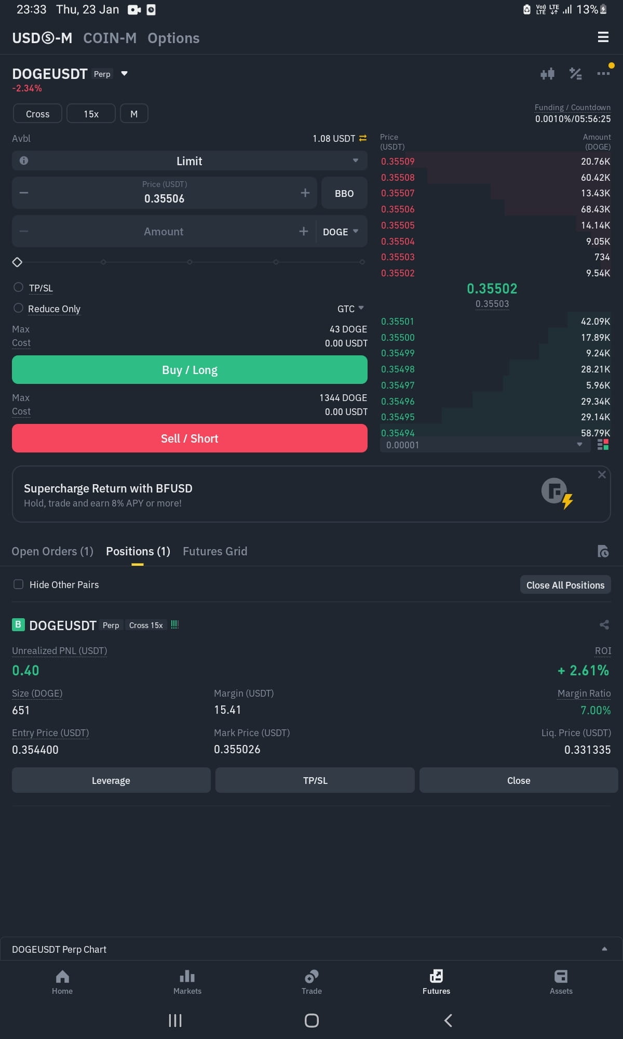
Task: Open the GTC time-in-force dropdown
Action: [350, 309]
